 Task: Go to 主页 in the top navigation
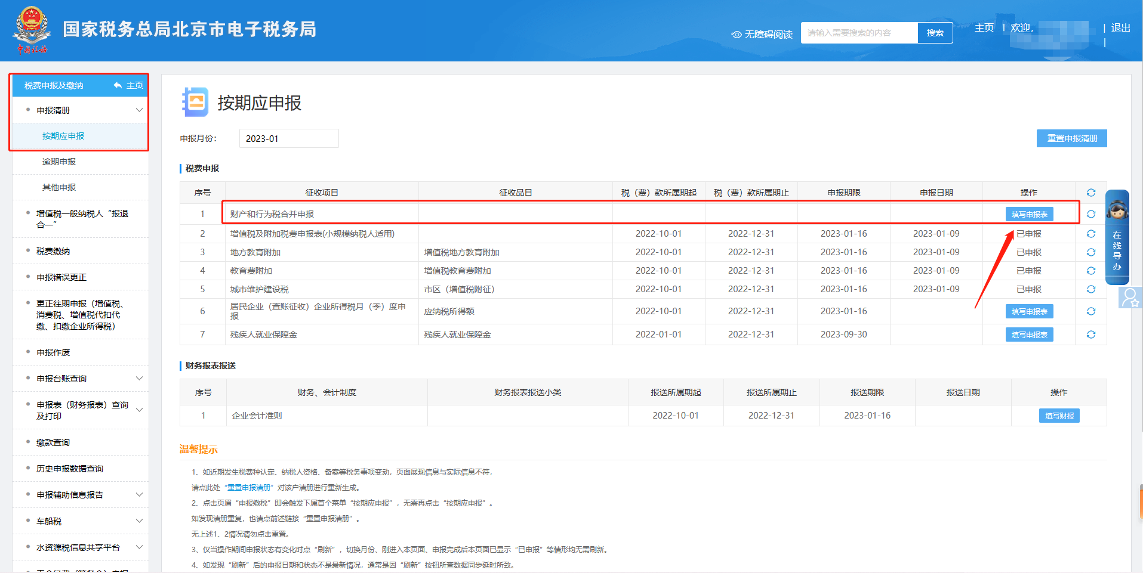(x=984, y=27)
